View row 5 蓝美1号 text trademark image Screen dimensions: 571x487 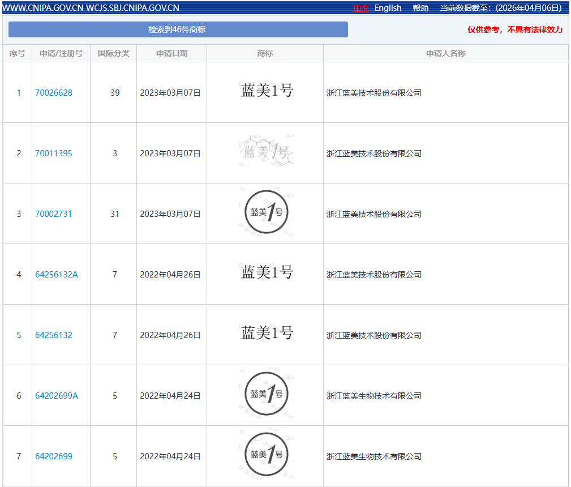click(267, 332)
